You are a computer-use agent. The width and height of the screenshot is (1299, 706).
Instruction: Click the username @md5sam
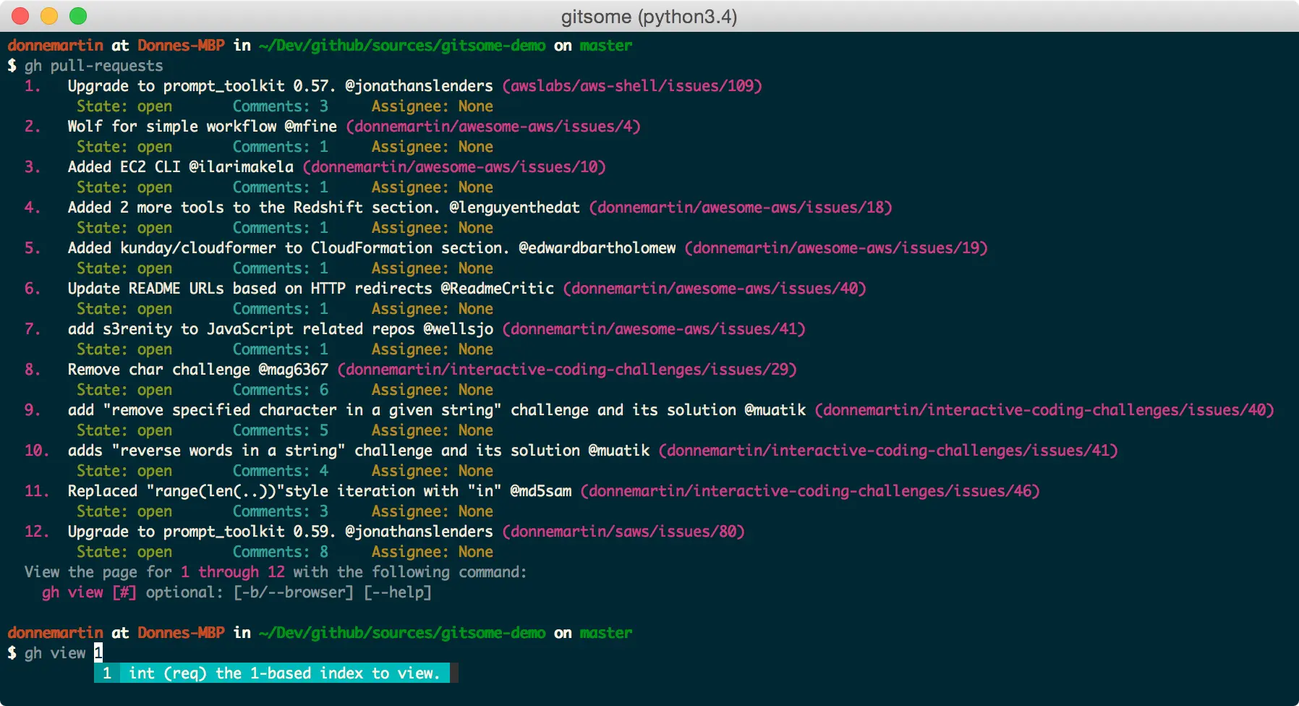tap(541, 491)
